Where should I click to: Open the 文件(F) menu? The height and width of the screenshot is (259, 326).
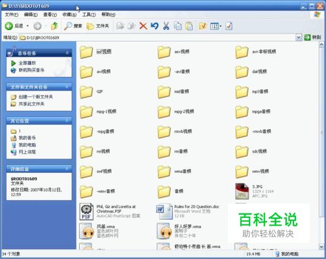tap(12, 14)
